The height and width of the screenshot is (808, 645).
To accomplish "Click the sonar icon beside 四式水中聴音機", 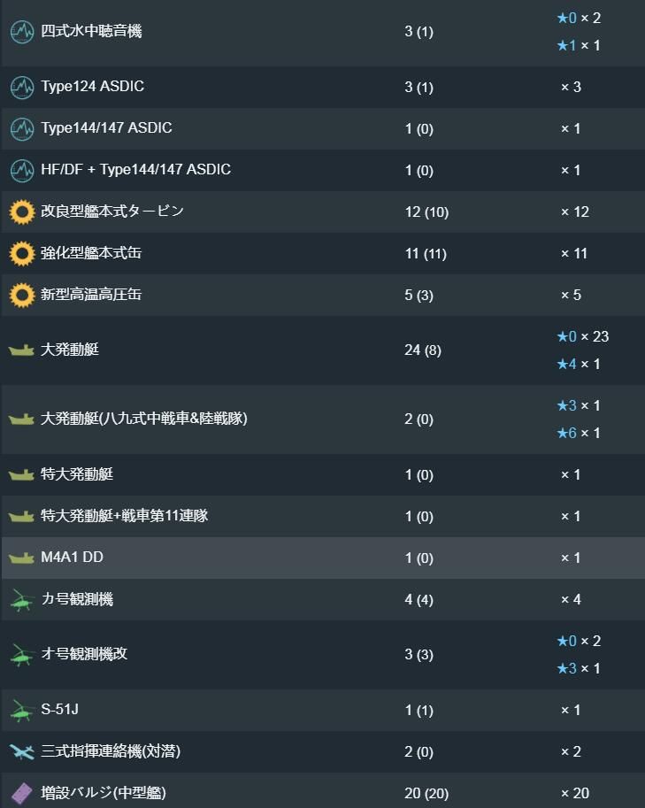I will point(22,32).
